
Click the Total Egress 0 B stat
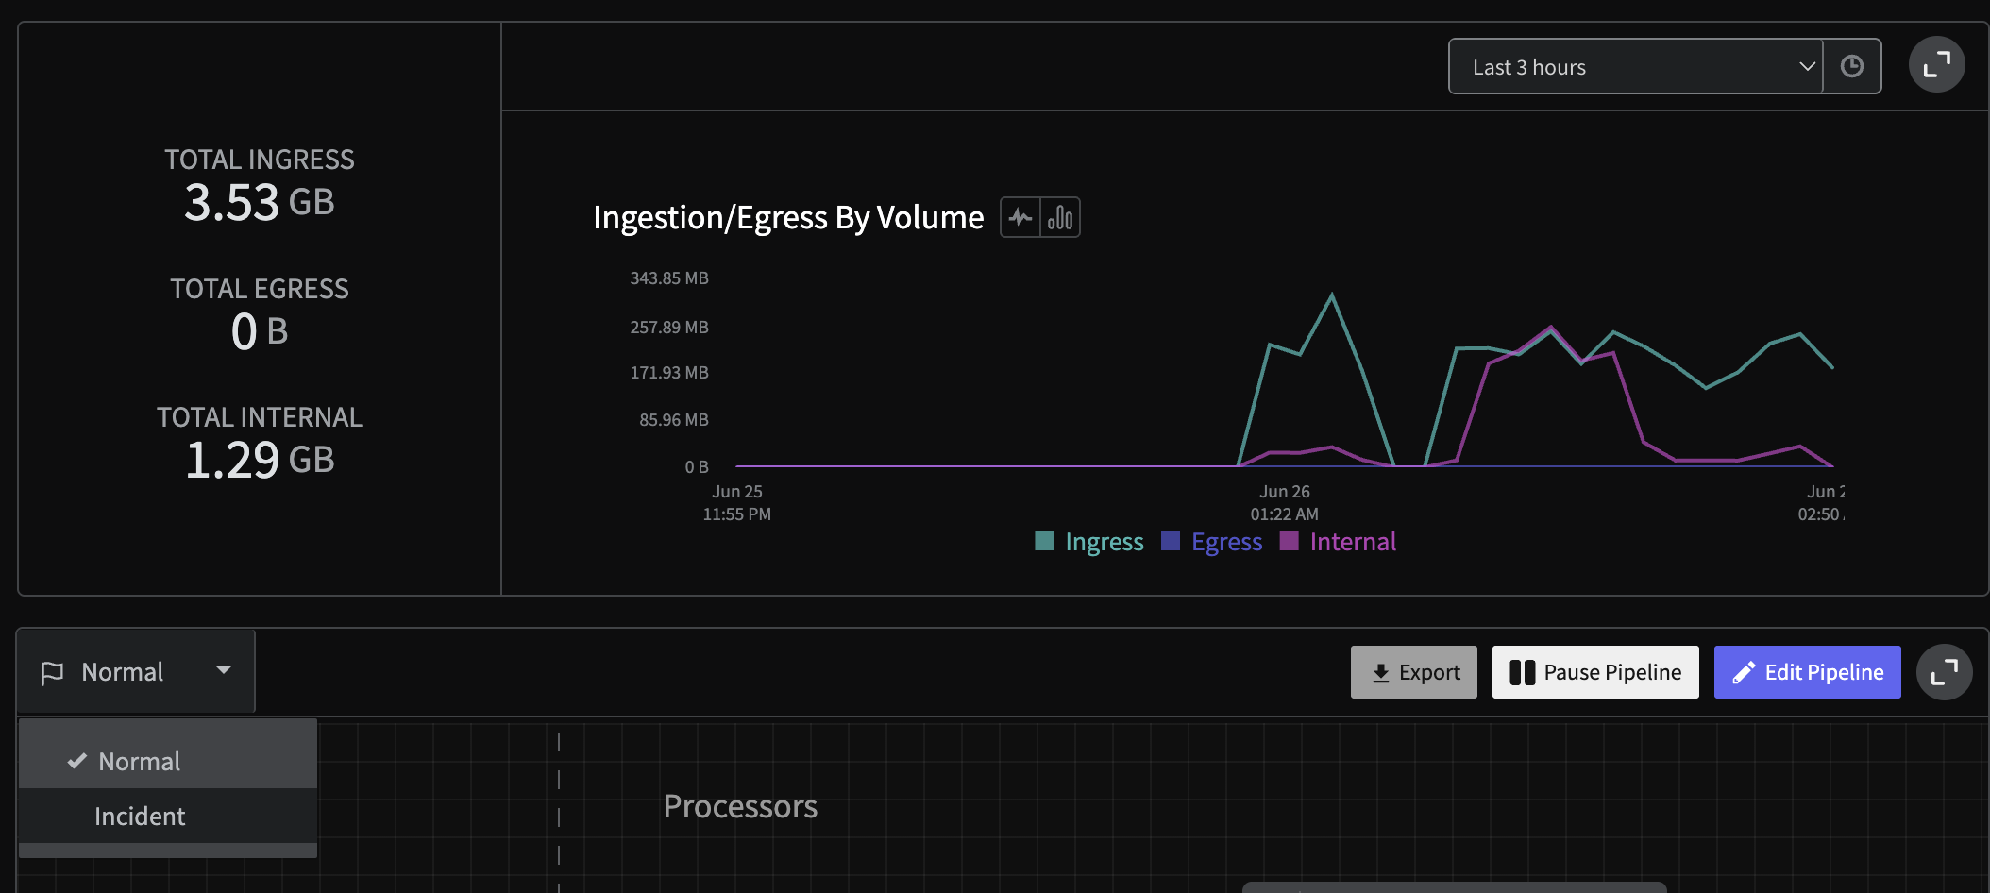click(x=260, y=331)
